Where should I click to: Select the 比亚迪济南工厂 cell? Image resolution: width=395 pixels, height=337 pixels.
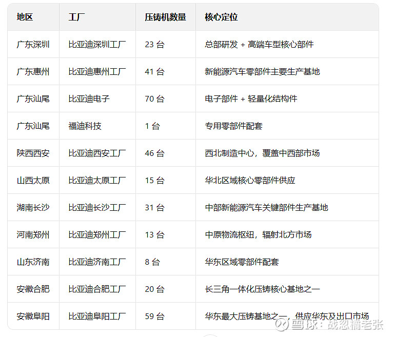click(x=97, y=262)
